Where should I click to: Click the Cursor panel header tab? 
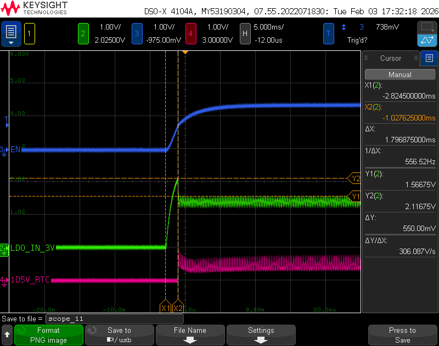click(391, 58)
